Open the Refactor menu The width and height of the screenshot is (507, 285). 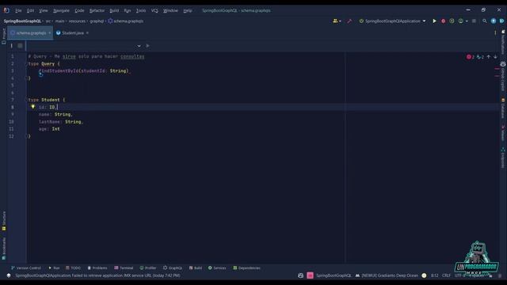pos(97,10)
